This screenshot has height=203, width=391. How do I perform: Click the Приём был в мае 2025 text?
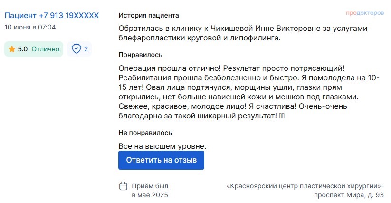(x=150, y=191)
